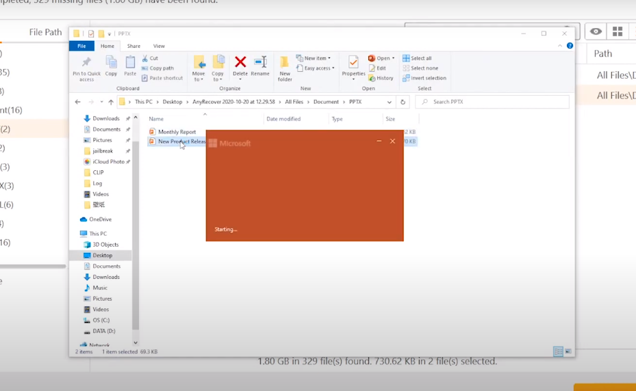Viewport: 636px width, 391px height.
Task: Go up one folder level arrow
Action: [111, 102]
